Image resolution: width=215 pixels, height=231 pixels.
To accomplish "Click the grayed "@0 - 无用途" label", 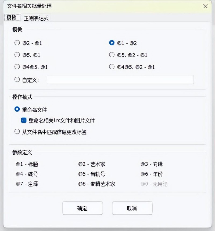I will click(x=154, y=184).
